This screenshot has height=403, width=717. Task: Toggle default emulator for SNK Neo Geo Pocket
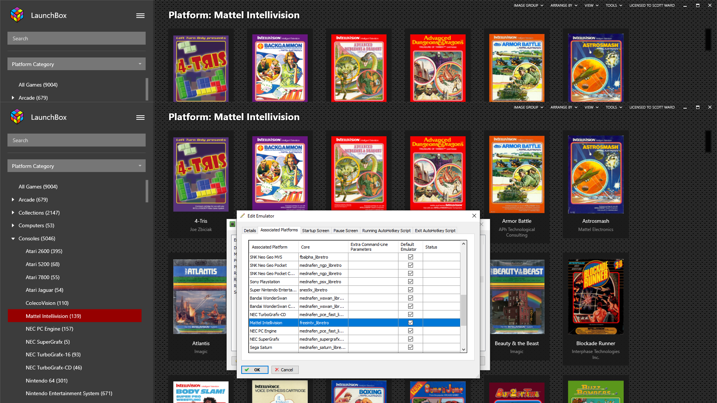click(410, 265)
